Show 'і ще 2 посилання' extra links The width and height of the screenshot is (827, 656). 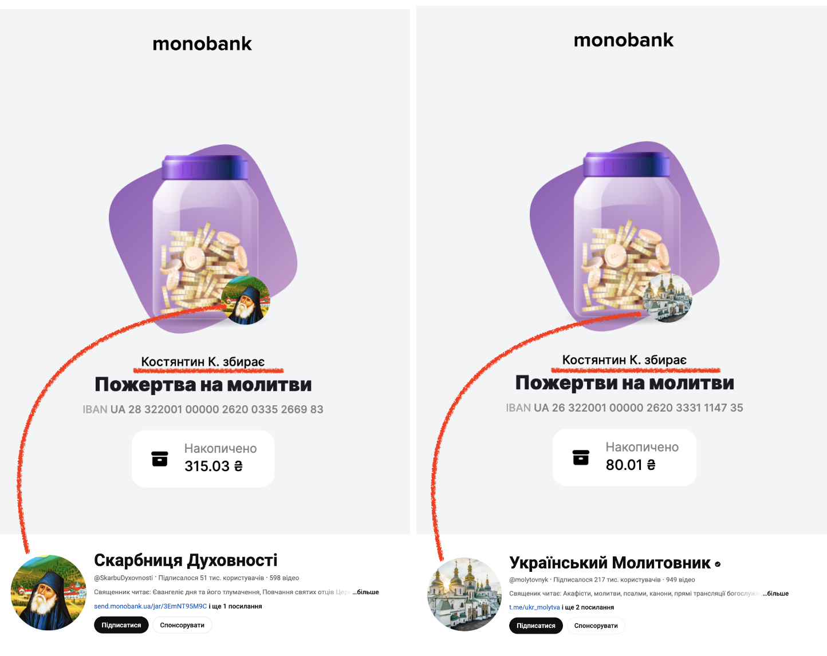tap(588, 607)
